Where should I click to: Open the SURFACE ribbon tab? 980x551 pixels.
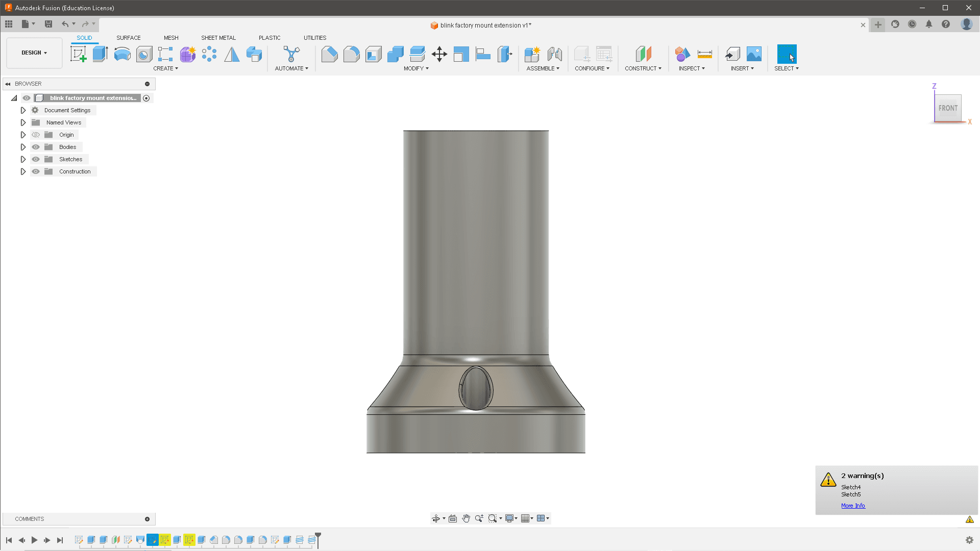(128, 38)
